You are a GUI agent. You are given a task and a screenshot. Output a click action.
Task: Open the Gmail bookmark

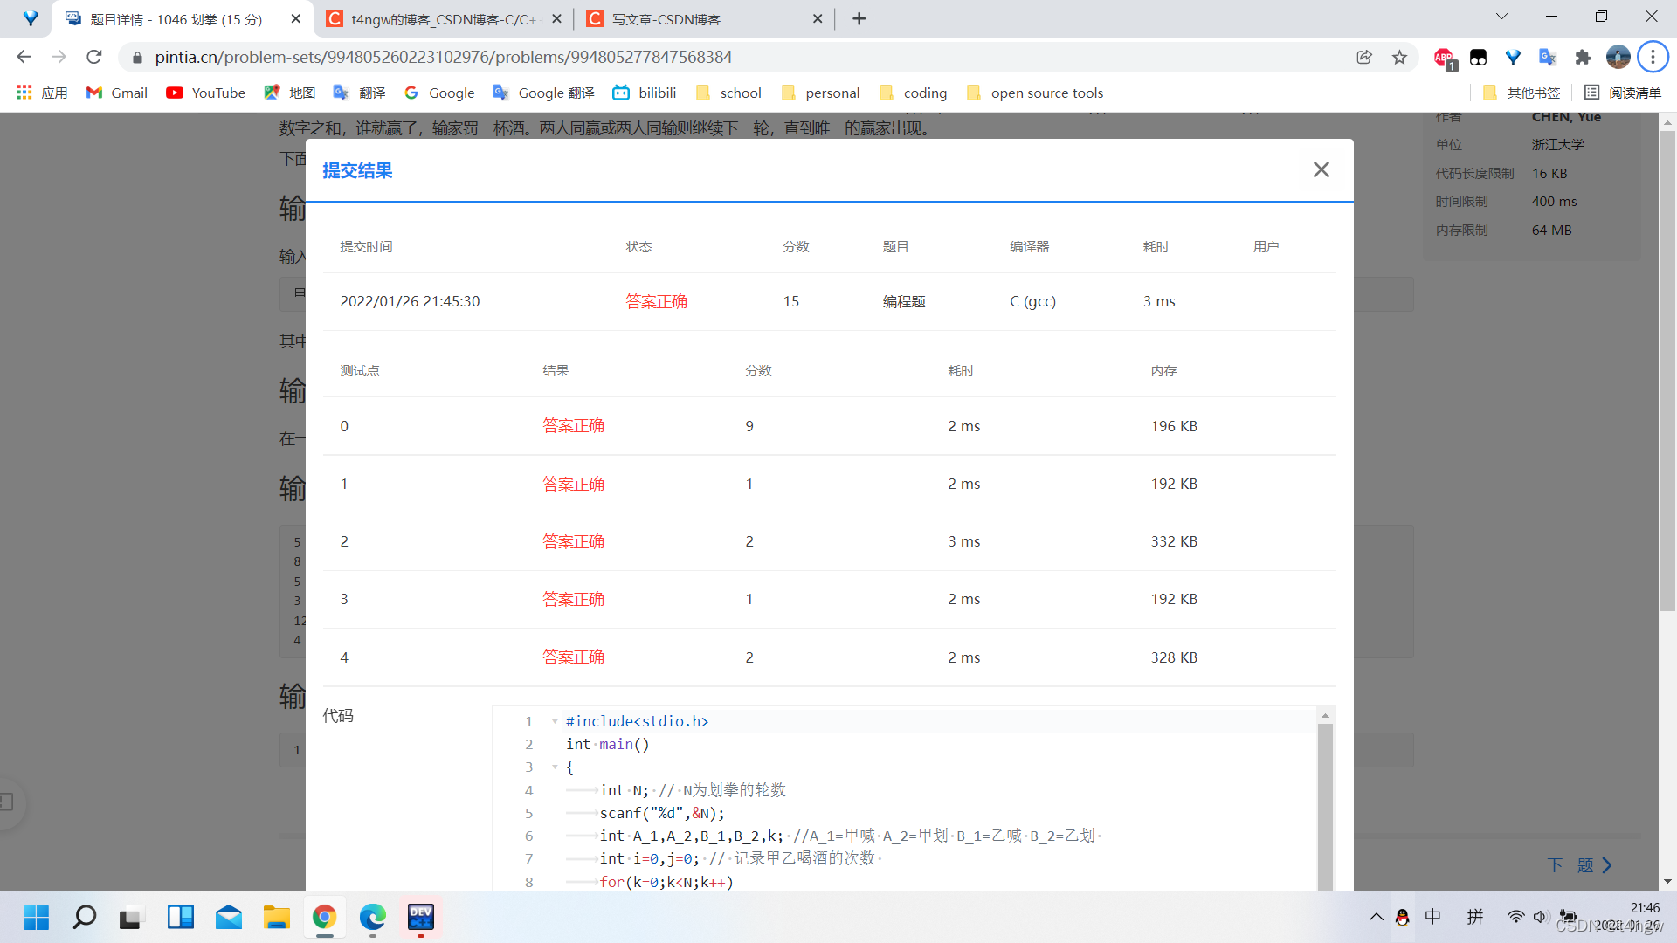[117, 93]
